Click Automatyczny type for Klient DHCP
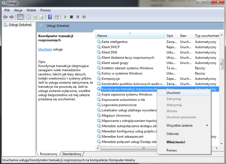The image size is (226, 164). click(x=206, y=47)
